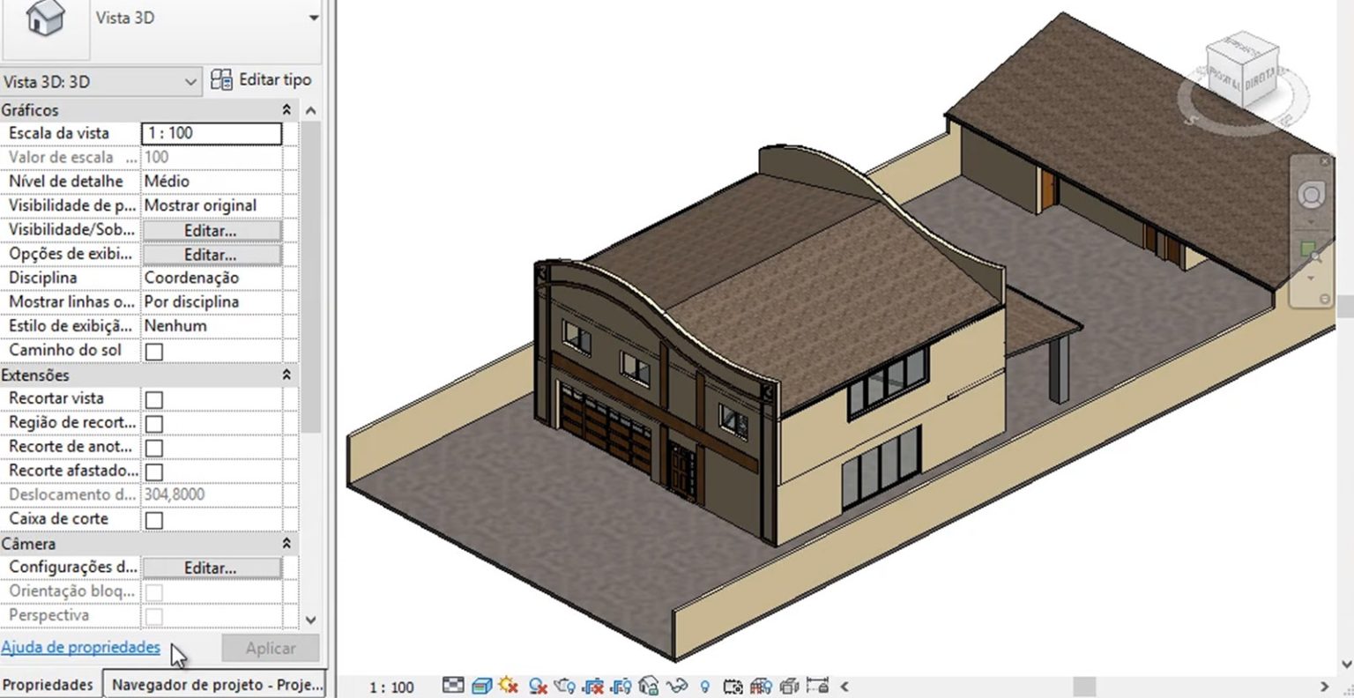Select the Propriedades tab
The width and height of the screenshot is (1354, 698).
click(x=48, y=685)
